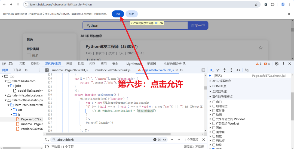Resume script from paused overlay
294x149 pixels.
pyautogui.click(x=157, y=23)
